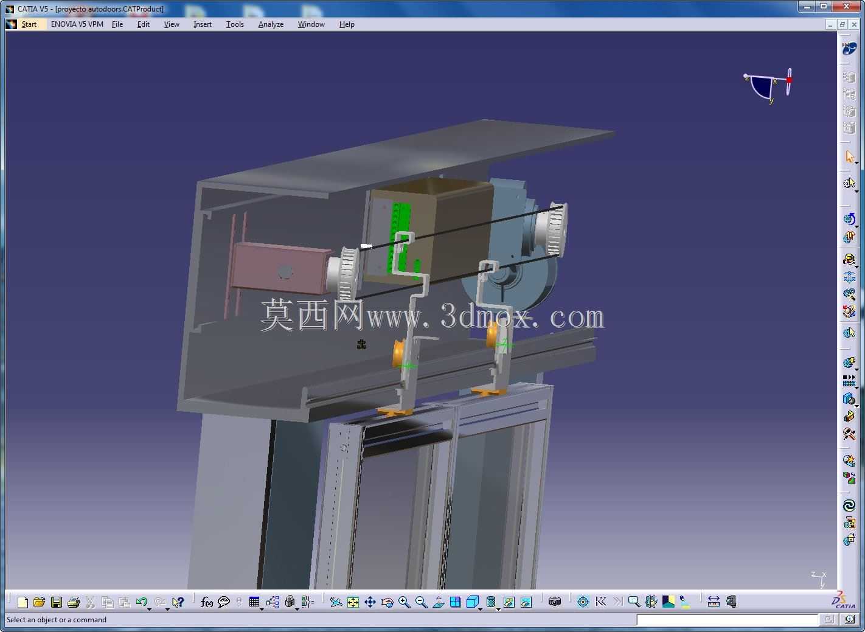The width and height of the screenshot is (865, 632).
Task: Click the What's This help icon
Action: (178, 602)
